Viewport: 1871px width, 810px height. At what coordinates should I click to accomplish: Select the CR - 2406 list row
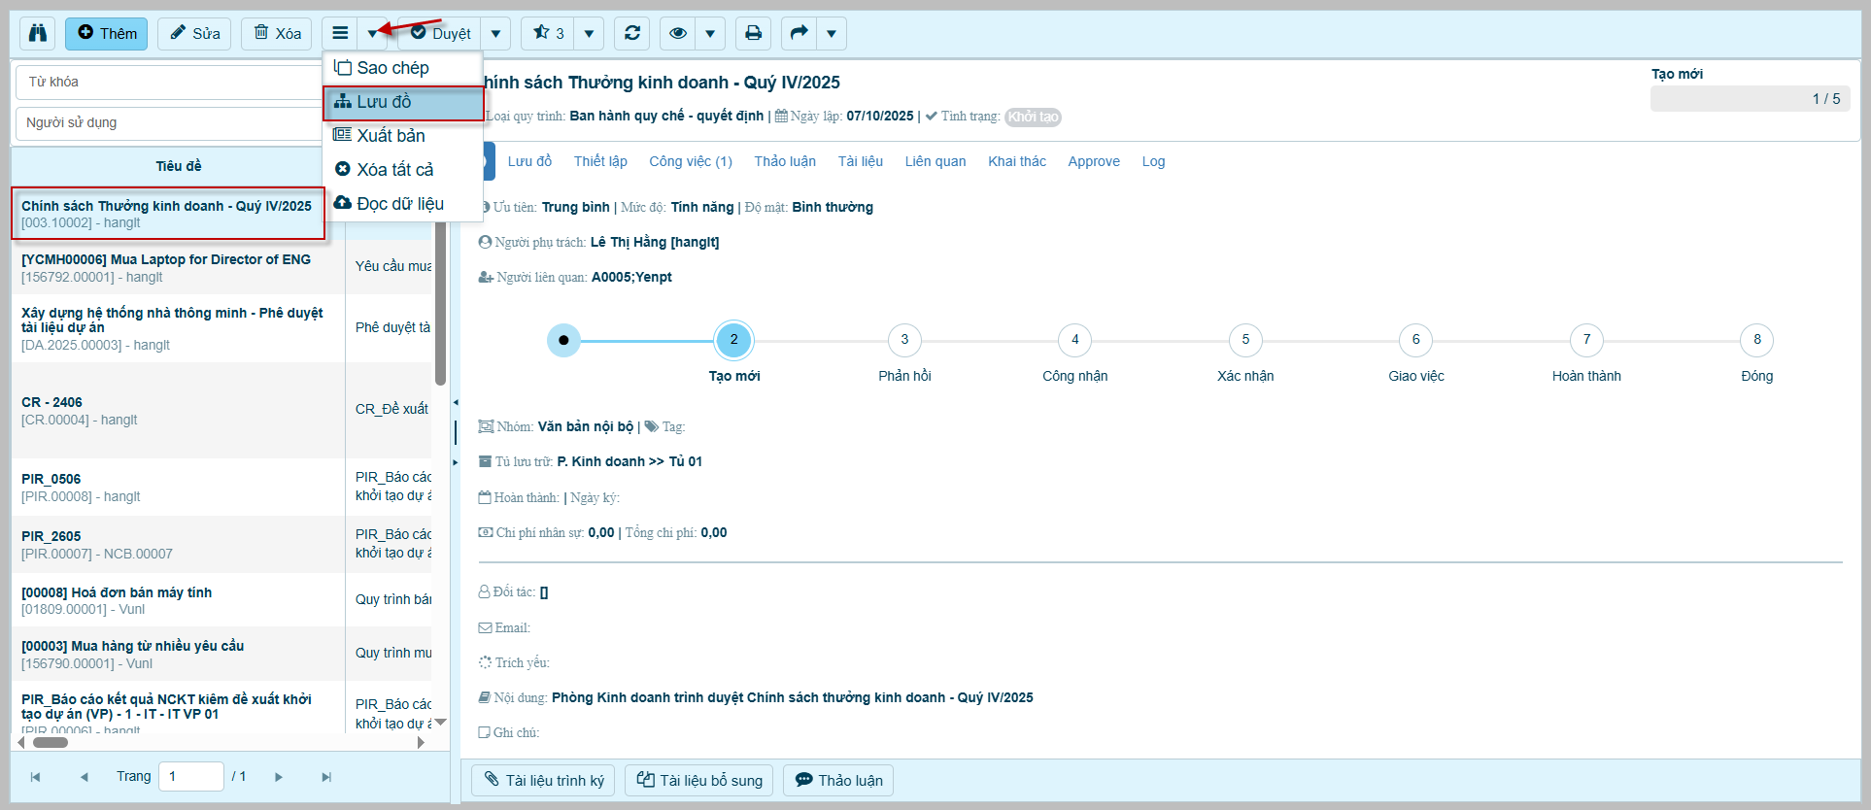[x=175, y=410]
